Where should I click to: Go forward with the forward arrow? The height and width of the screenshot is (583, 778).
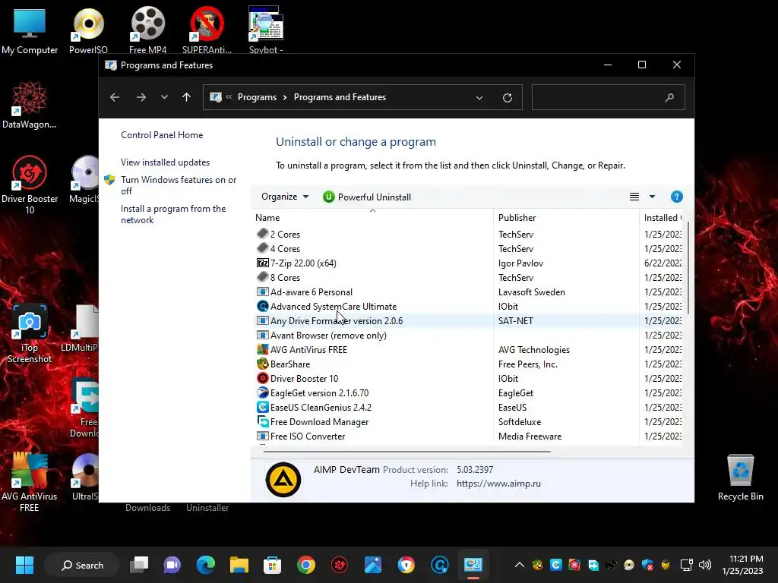coord(141,97)
